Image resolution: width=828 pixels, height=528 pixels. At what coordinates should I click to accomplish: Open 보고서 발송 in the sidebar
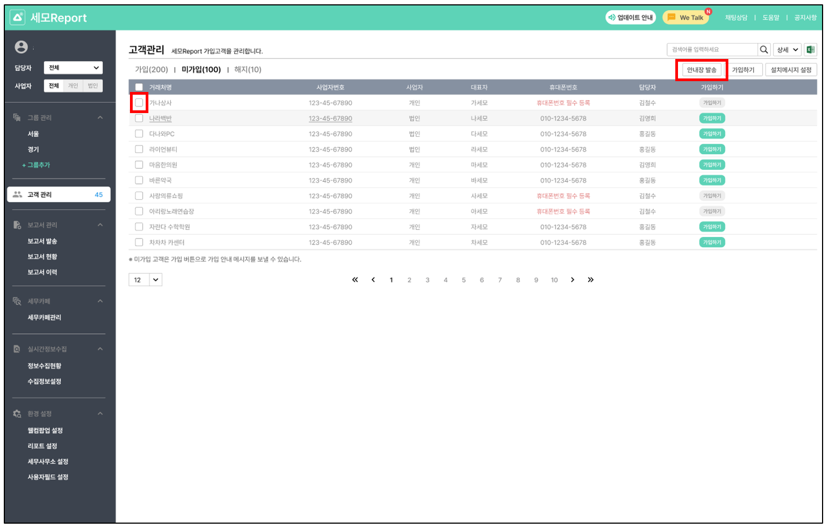[42, 241]
